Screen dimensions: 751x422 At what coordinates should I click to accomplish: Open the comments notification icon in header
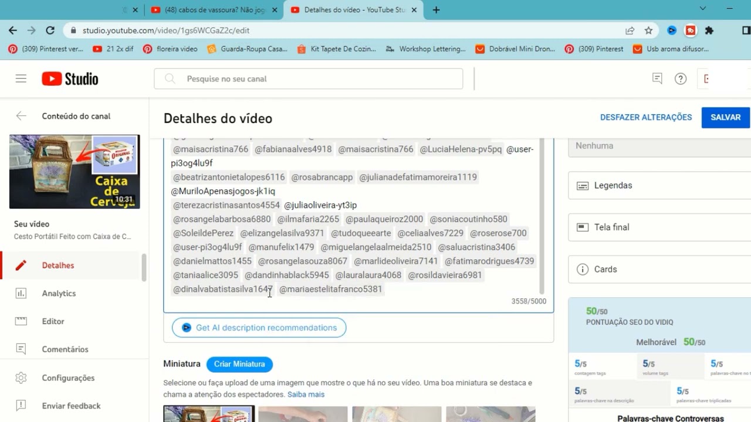pos(657,79)
